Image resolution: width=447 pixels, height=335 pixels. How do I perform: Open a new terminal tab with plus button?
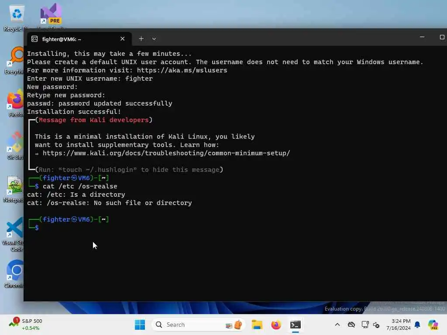(141, 39)
